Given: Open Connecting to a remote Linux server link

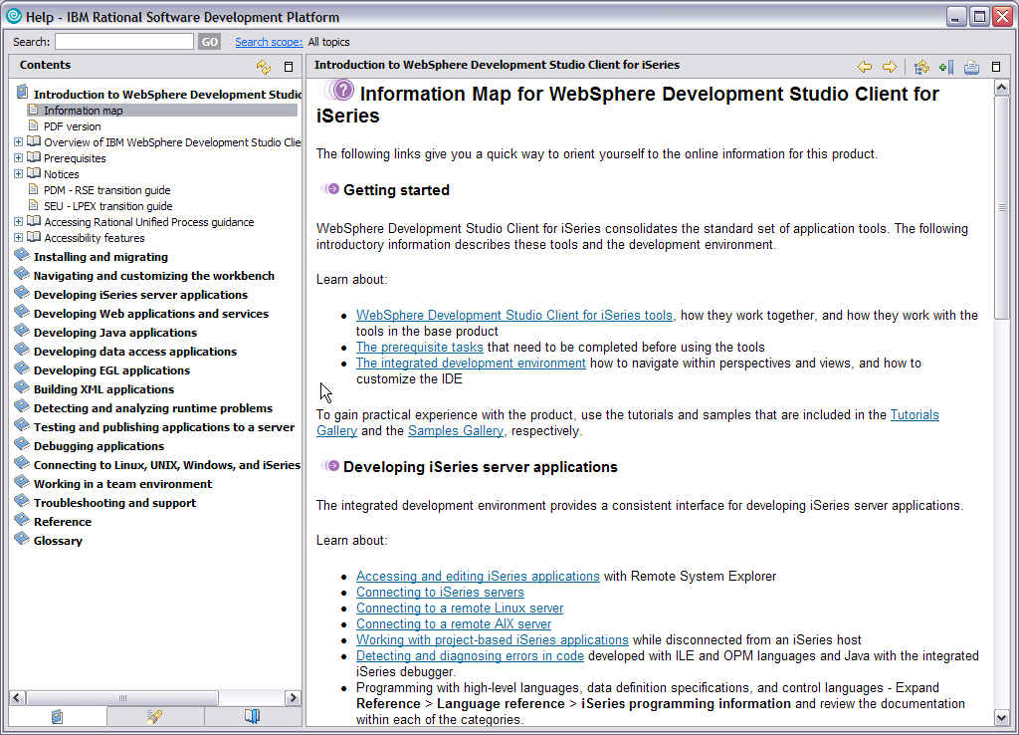Looking at the screenshot, I should pyautogui.click(x=460, y=608).
